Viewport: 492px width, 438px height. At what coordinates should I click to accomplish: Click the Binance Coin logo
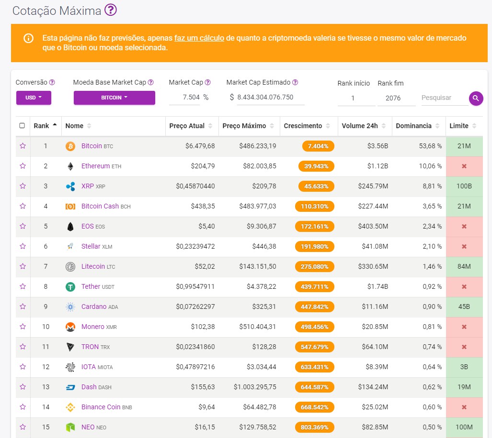point(70,407)
